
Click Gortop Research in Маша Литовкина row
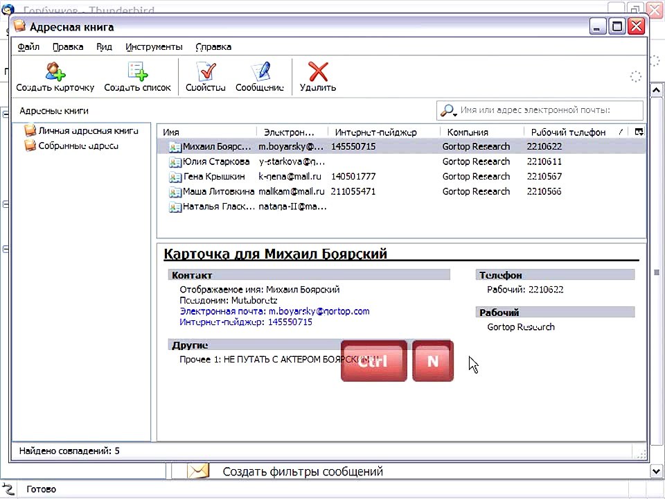(476, 192)
